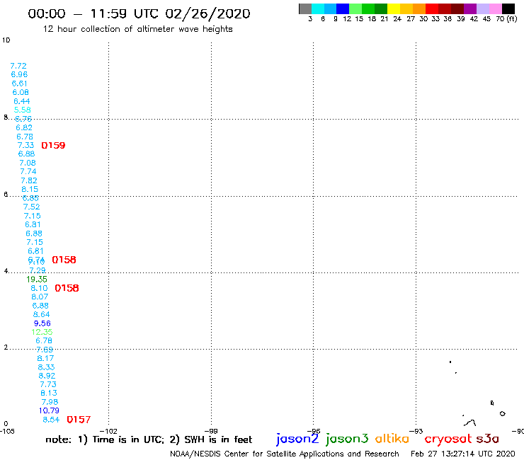524x460 pixels.
Task: Click the 8.33 reading
Action: [46, 367]
